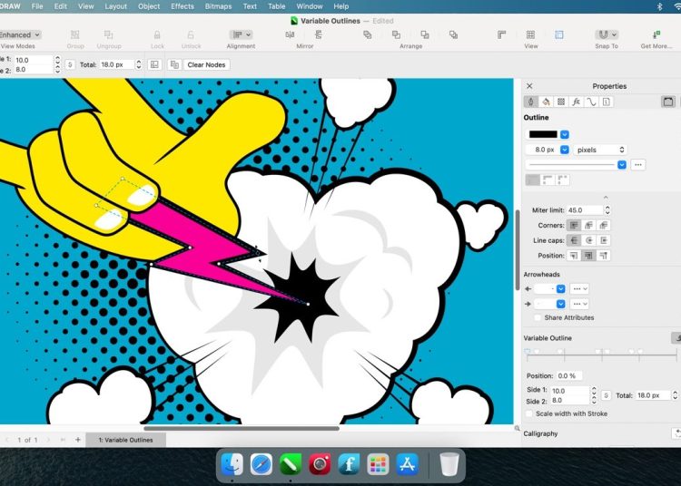Select the round Line caps option
The image size is (681, 486).
pos(589,240)
